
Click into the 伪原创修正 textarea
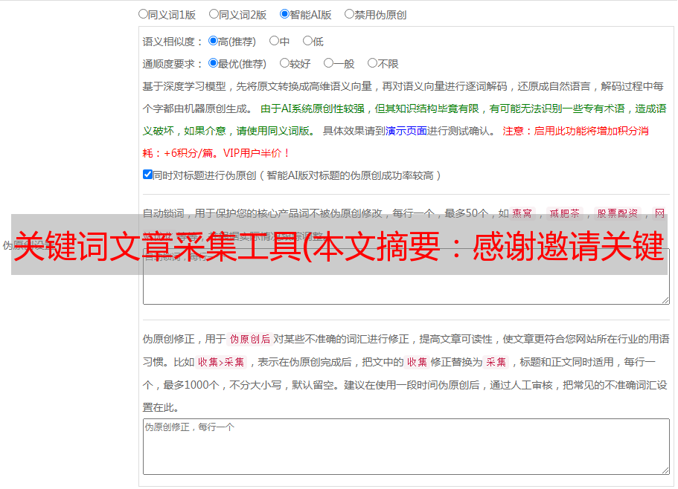(406, 447)
